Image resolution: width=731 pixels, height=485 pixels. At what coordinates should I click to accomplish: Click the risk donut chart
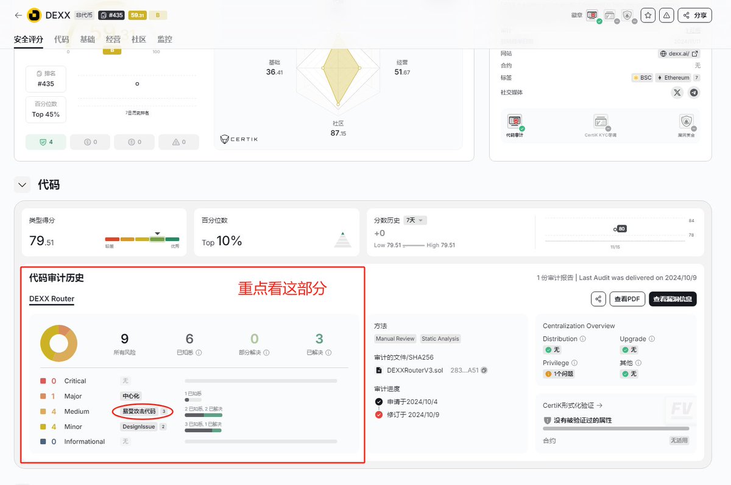(x=58, y=343)
